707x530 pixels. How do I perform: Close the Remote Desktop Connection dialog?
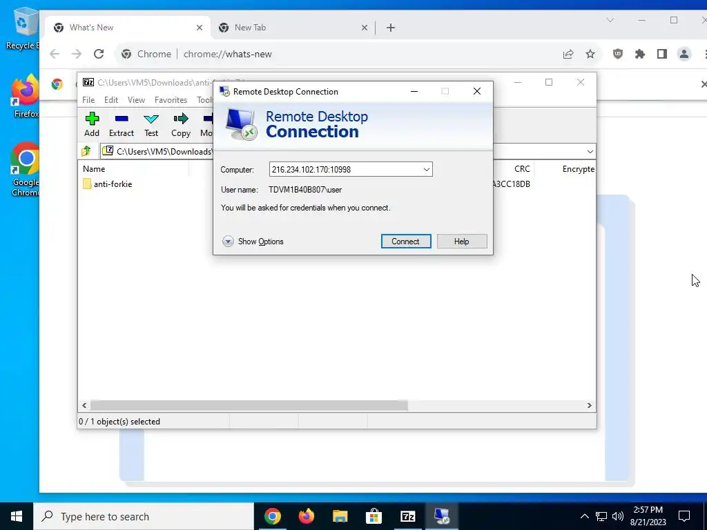(x=477, y=92)
